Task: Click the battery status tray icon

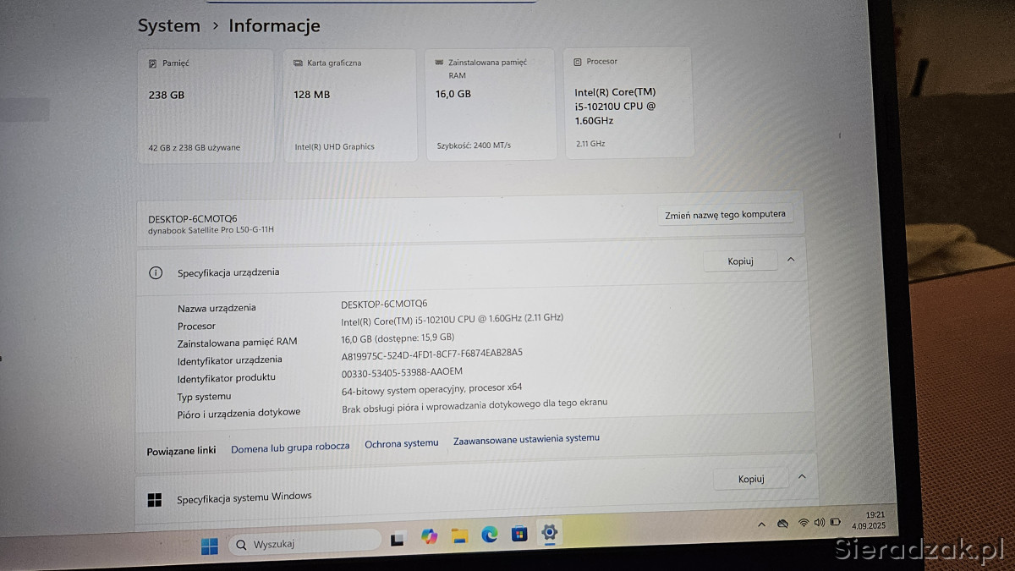Action: pyautogui.click(x=836, y=522)
